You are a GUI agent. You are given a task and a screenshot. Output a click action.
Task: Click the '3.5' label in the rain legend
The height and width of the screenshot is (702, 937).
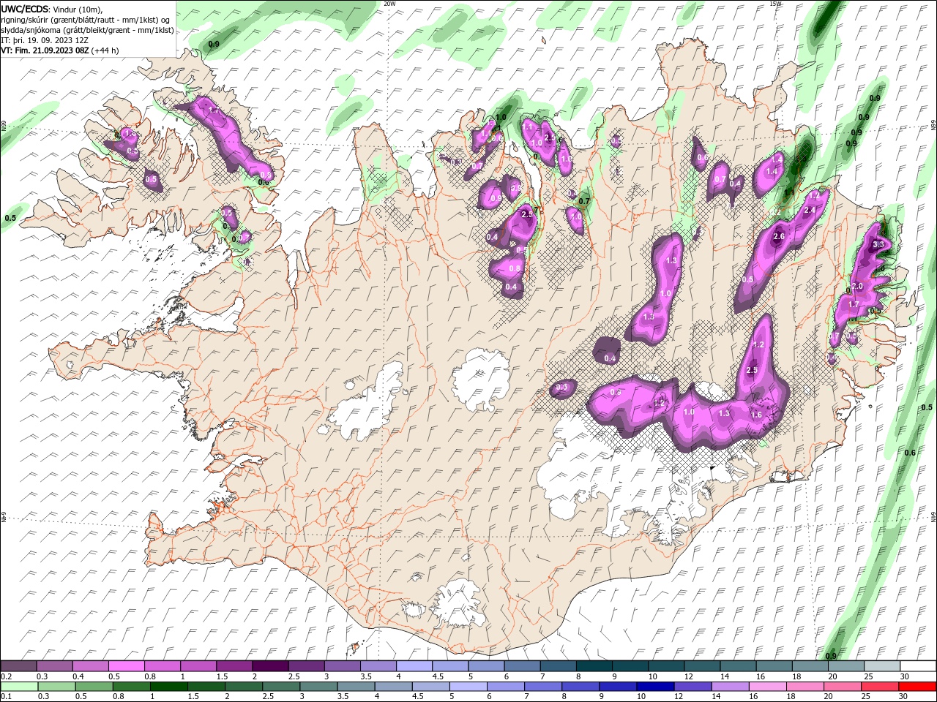[x=343, y=697]
